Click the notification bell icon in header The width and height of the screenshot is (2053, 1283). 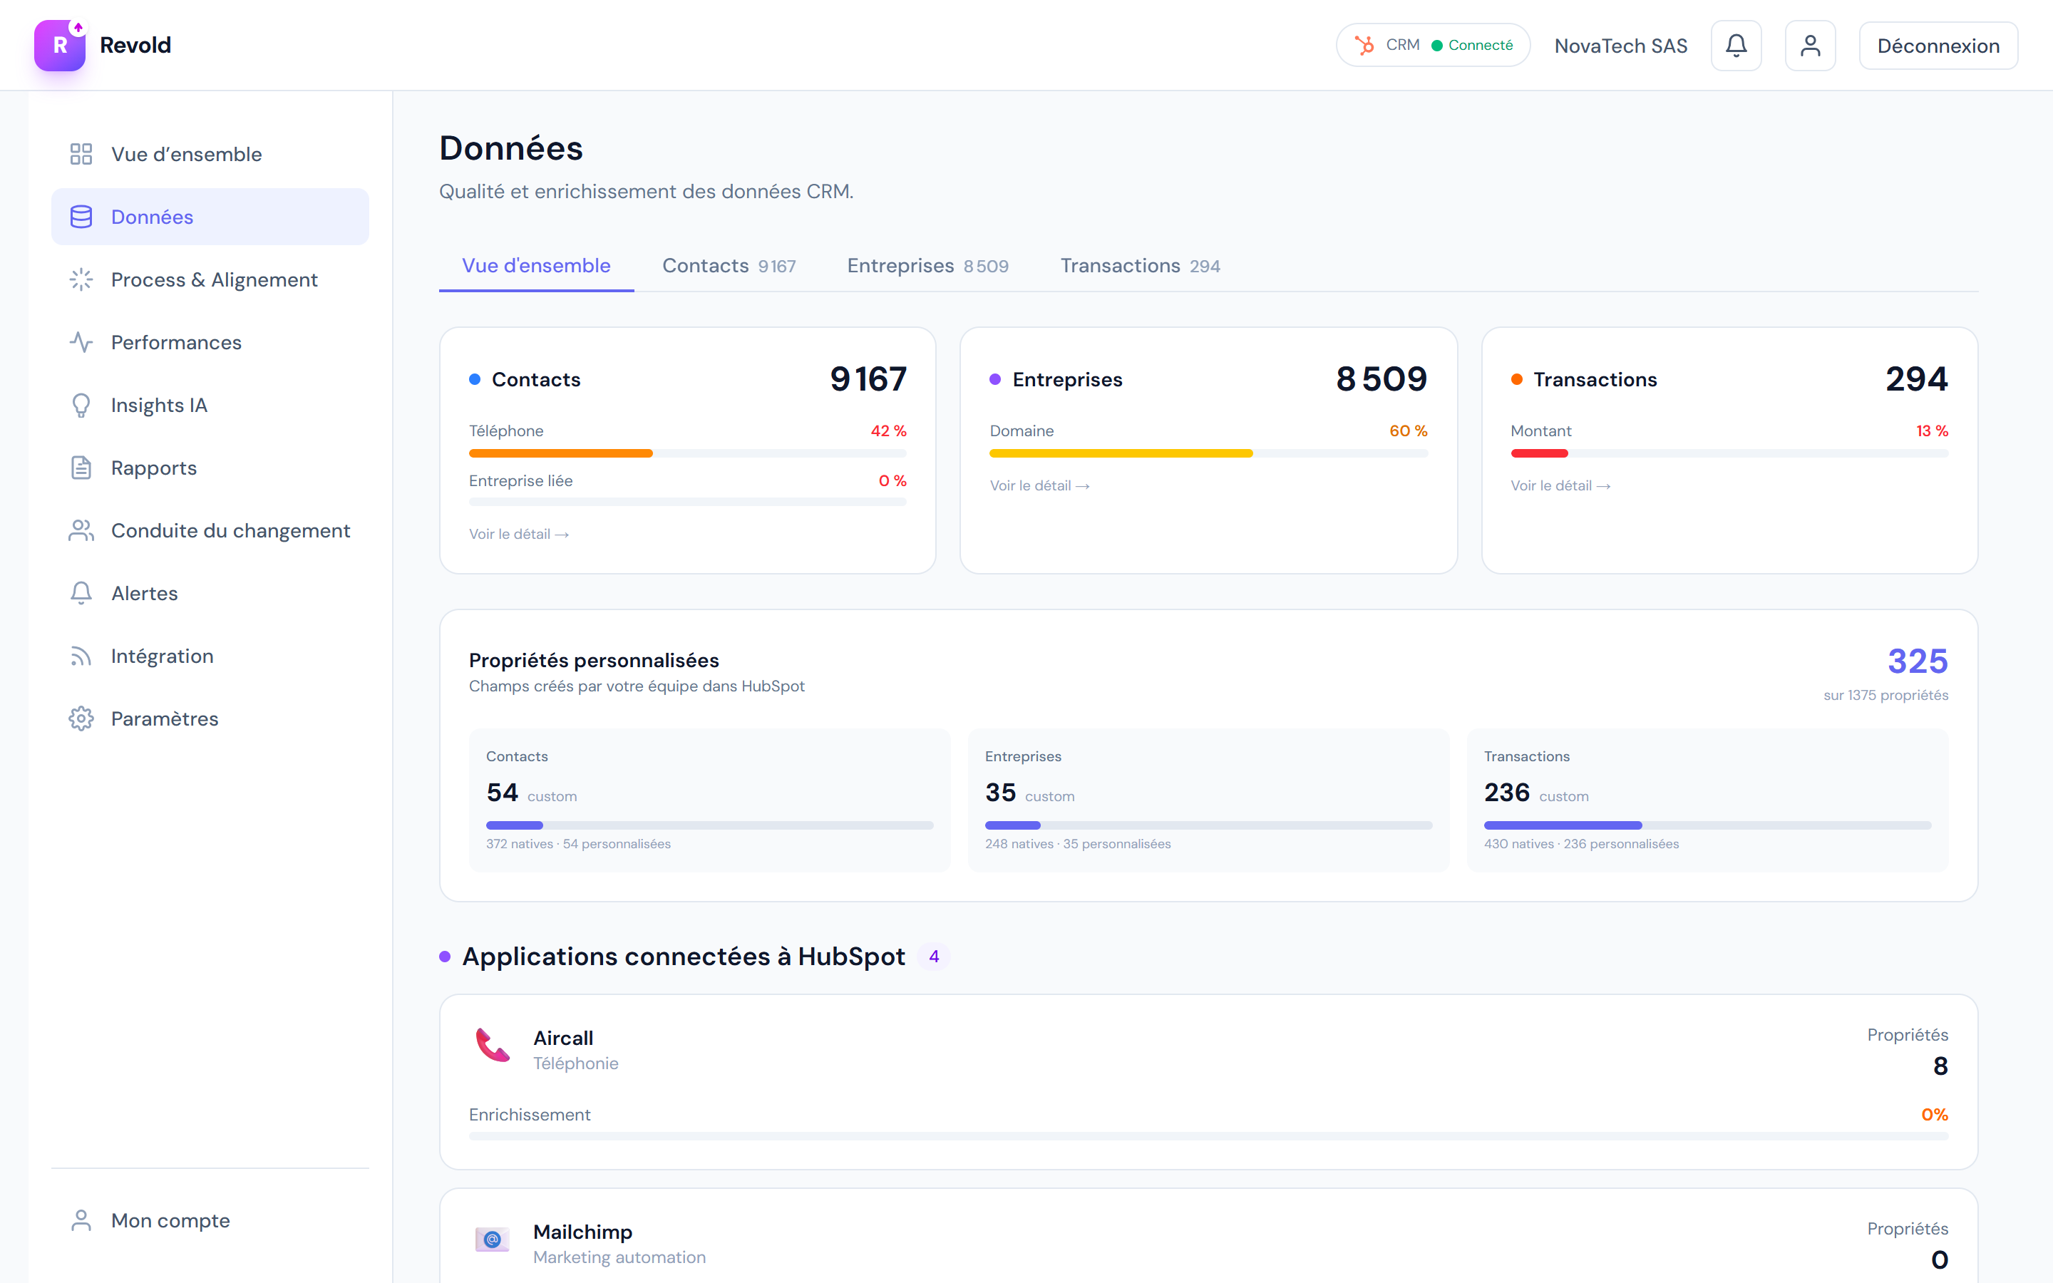[1736, 46]
